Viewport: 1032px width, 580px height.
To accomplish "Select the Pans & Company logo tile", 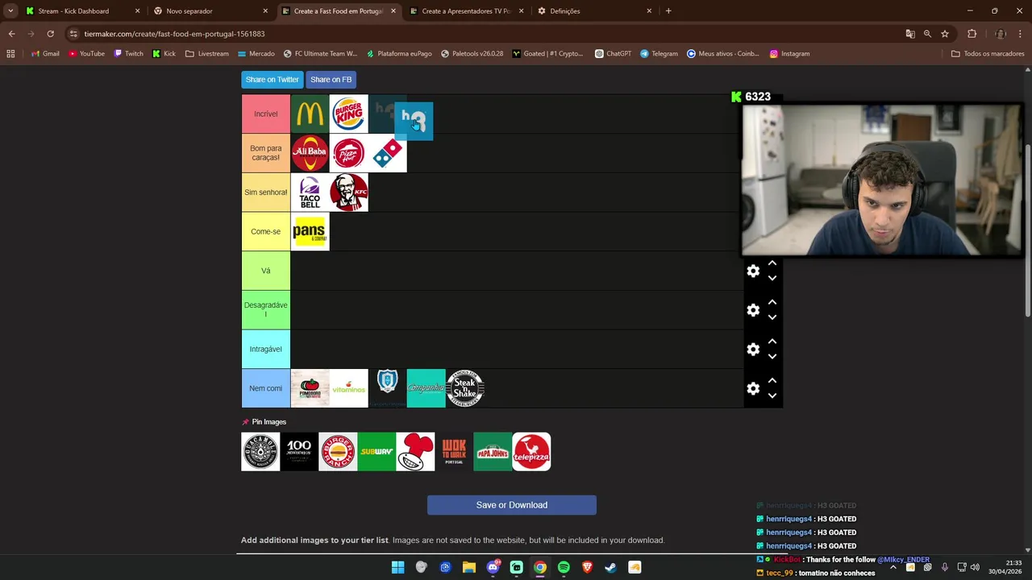I will tap(310, 231).
